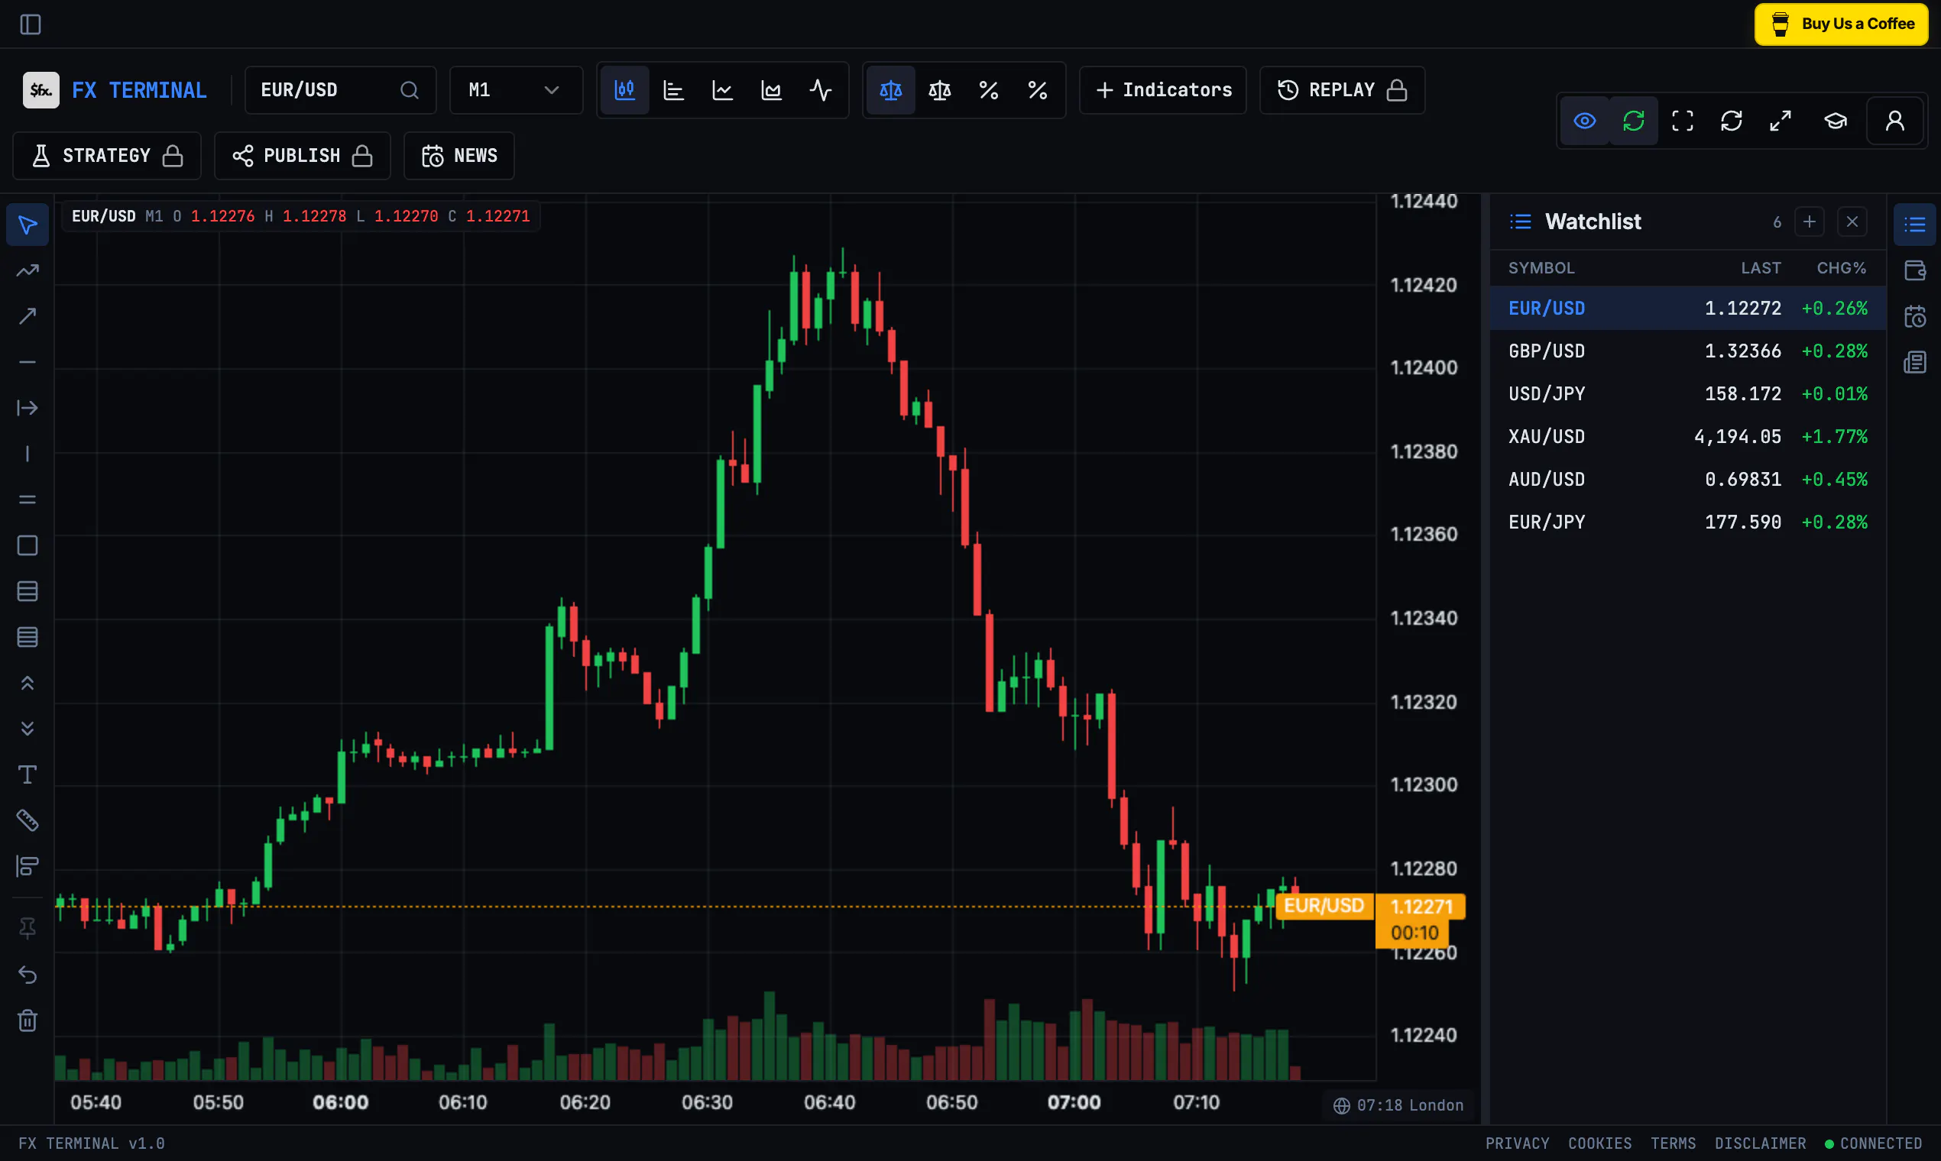Open the Watchlist tab in right sidebar
1941x1161 pixels.
click(x=1914, y=225)
